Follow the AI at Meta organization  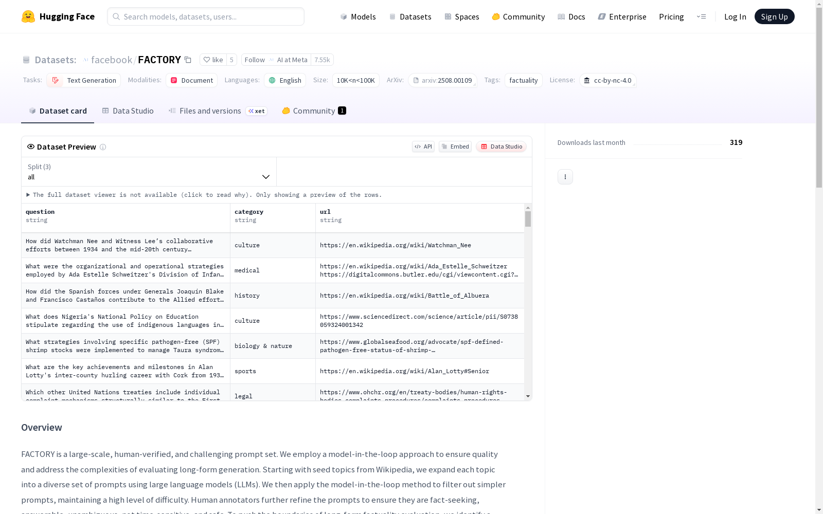pyautogui.click(x=276, y=60)
